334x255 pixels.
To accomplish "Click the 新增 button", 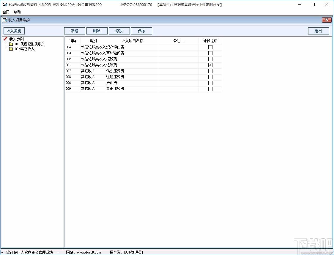I will [x=75, y=31].
